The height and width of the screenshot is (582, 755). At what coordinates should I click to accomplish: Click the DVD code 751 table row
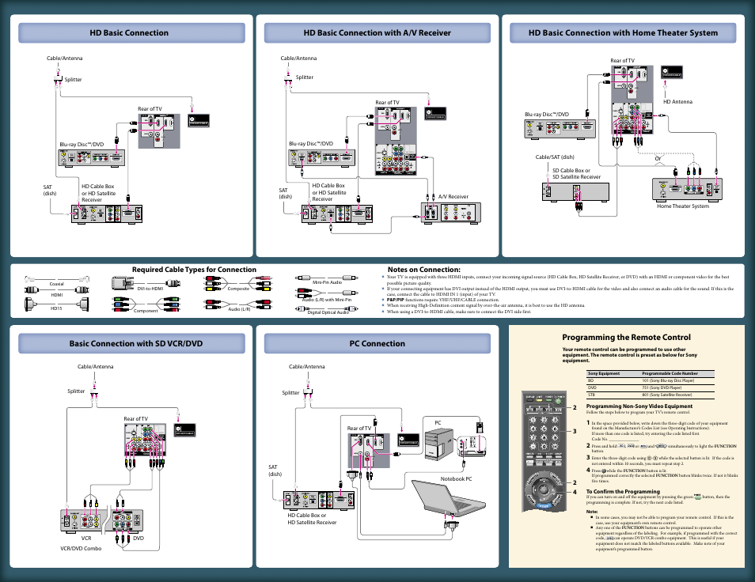(x=650, y=387)
